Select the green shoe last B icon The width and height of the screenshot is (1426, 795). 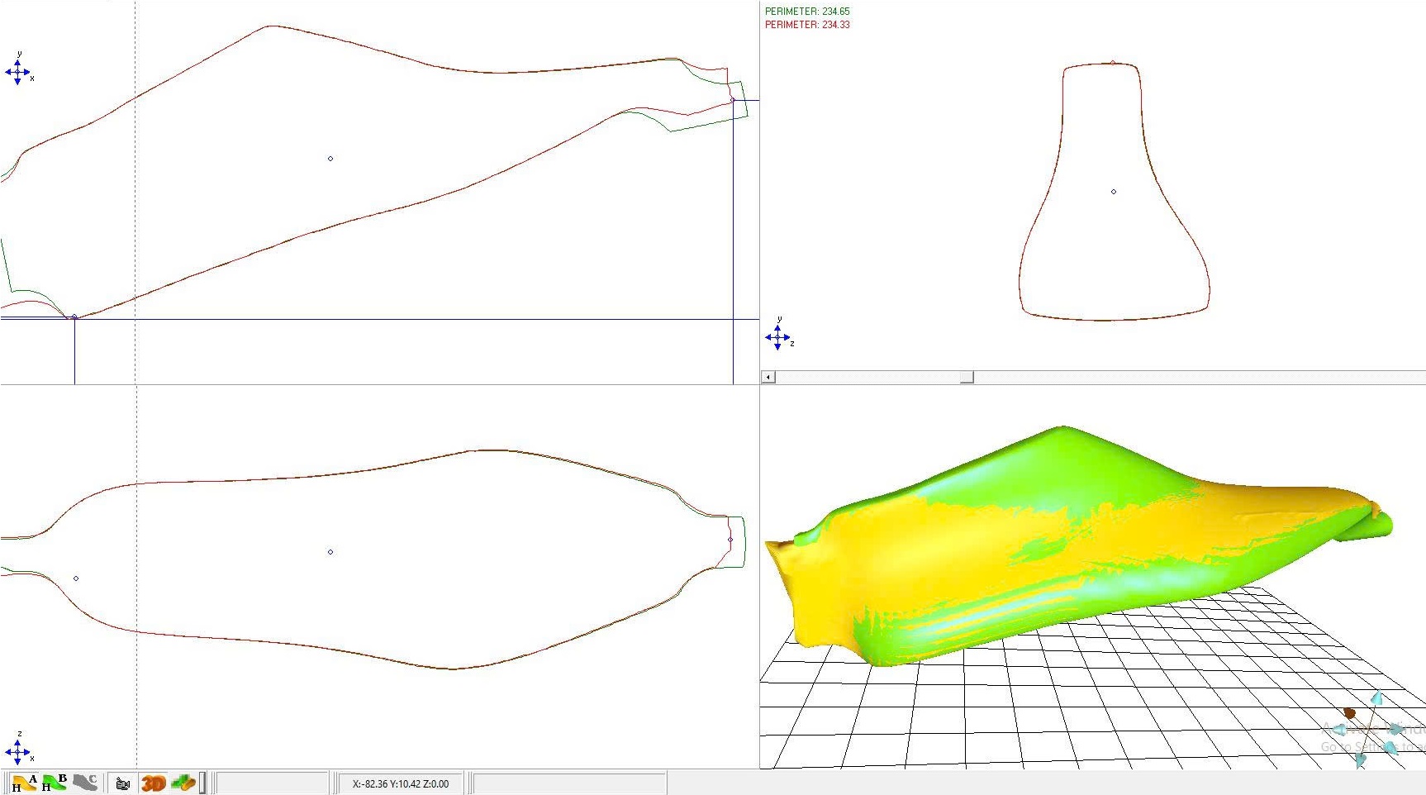click(x=55, y=783)
